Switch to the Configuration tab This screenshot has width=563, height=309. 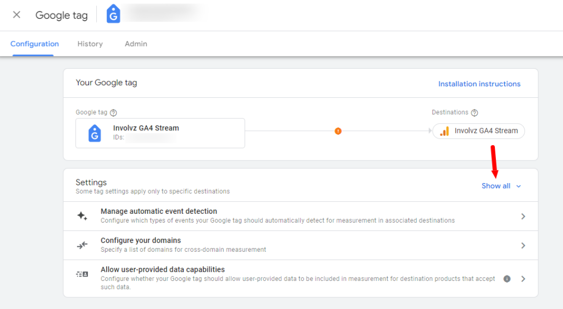[35, 44]
